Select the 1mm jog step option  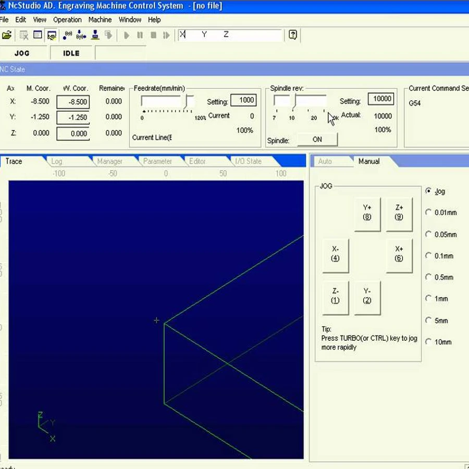[428, 299]
